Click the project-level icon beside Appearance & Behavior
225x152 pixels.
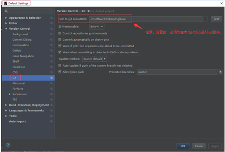pyautogui.click(x=51, y=18)
